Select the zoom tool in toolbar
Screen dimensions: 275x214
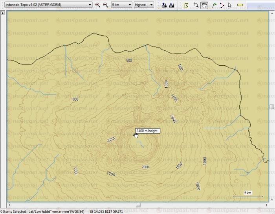coord(196,5)
